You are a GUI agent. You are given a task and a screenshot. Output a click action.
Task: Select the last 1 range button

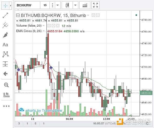click(x=44, y=123)
